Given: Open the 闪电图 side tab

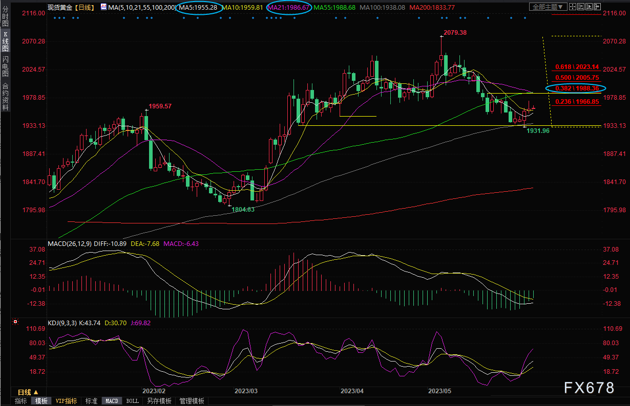Looking at the screenshot, I should (x=5, y=66).
